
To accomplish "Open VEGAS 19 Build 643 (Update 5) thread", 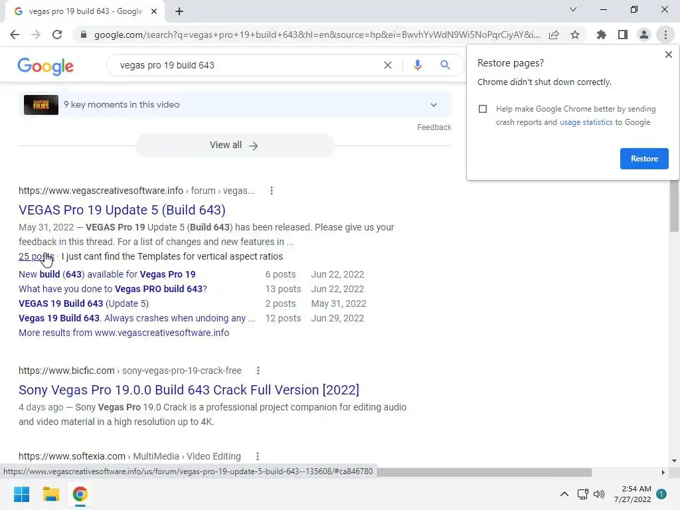I will 84,303.
